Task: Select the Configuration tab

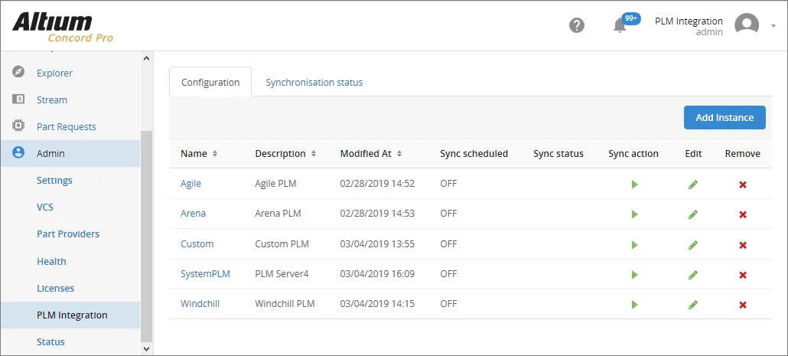Action: [210, 82]
